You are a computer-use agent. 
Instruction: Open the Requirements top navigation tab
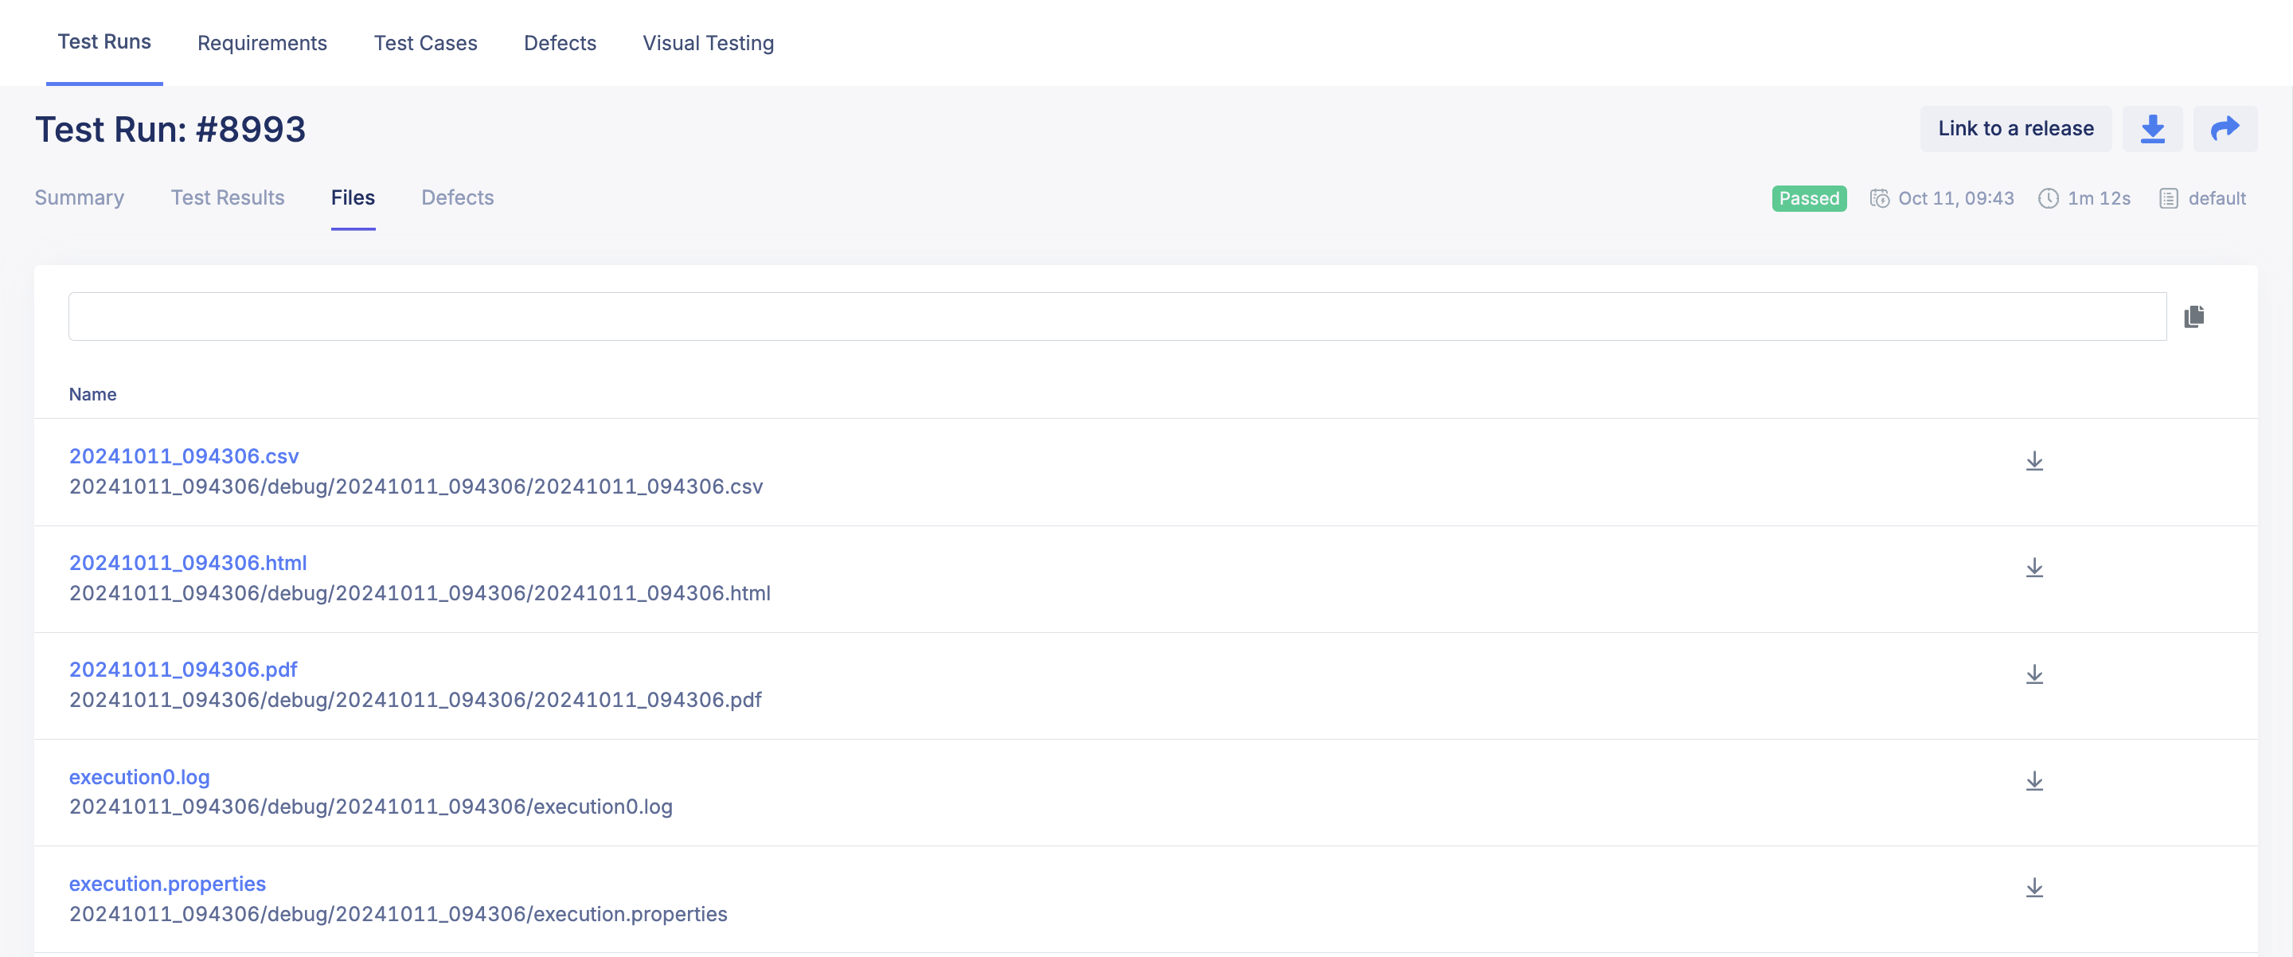coord(262,43)
